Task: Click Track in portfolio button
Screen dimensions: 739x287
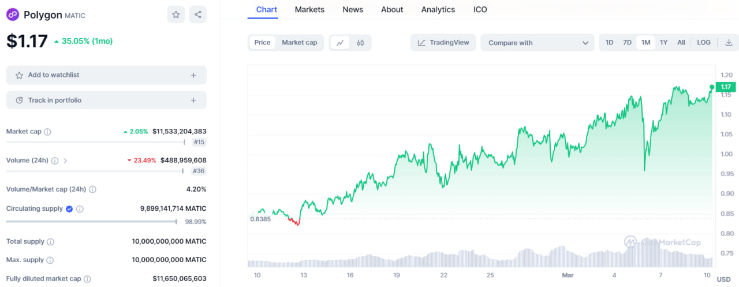Action: (x=106, y=100)
